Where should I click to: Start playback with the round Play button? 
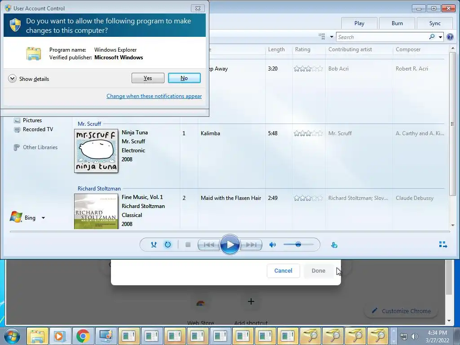pos(230,244)
